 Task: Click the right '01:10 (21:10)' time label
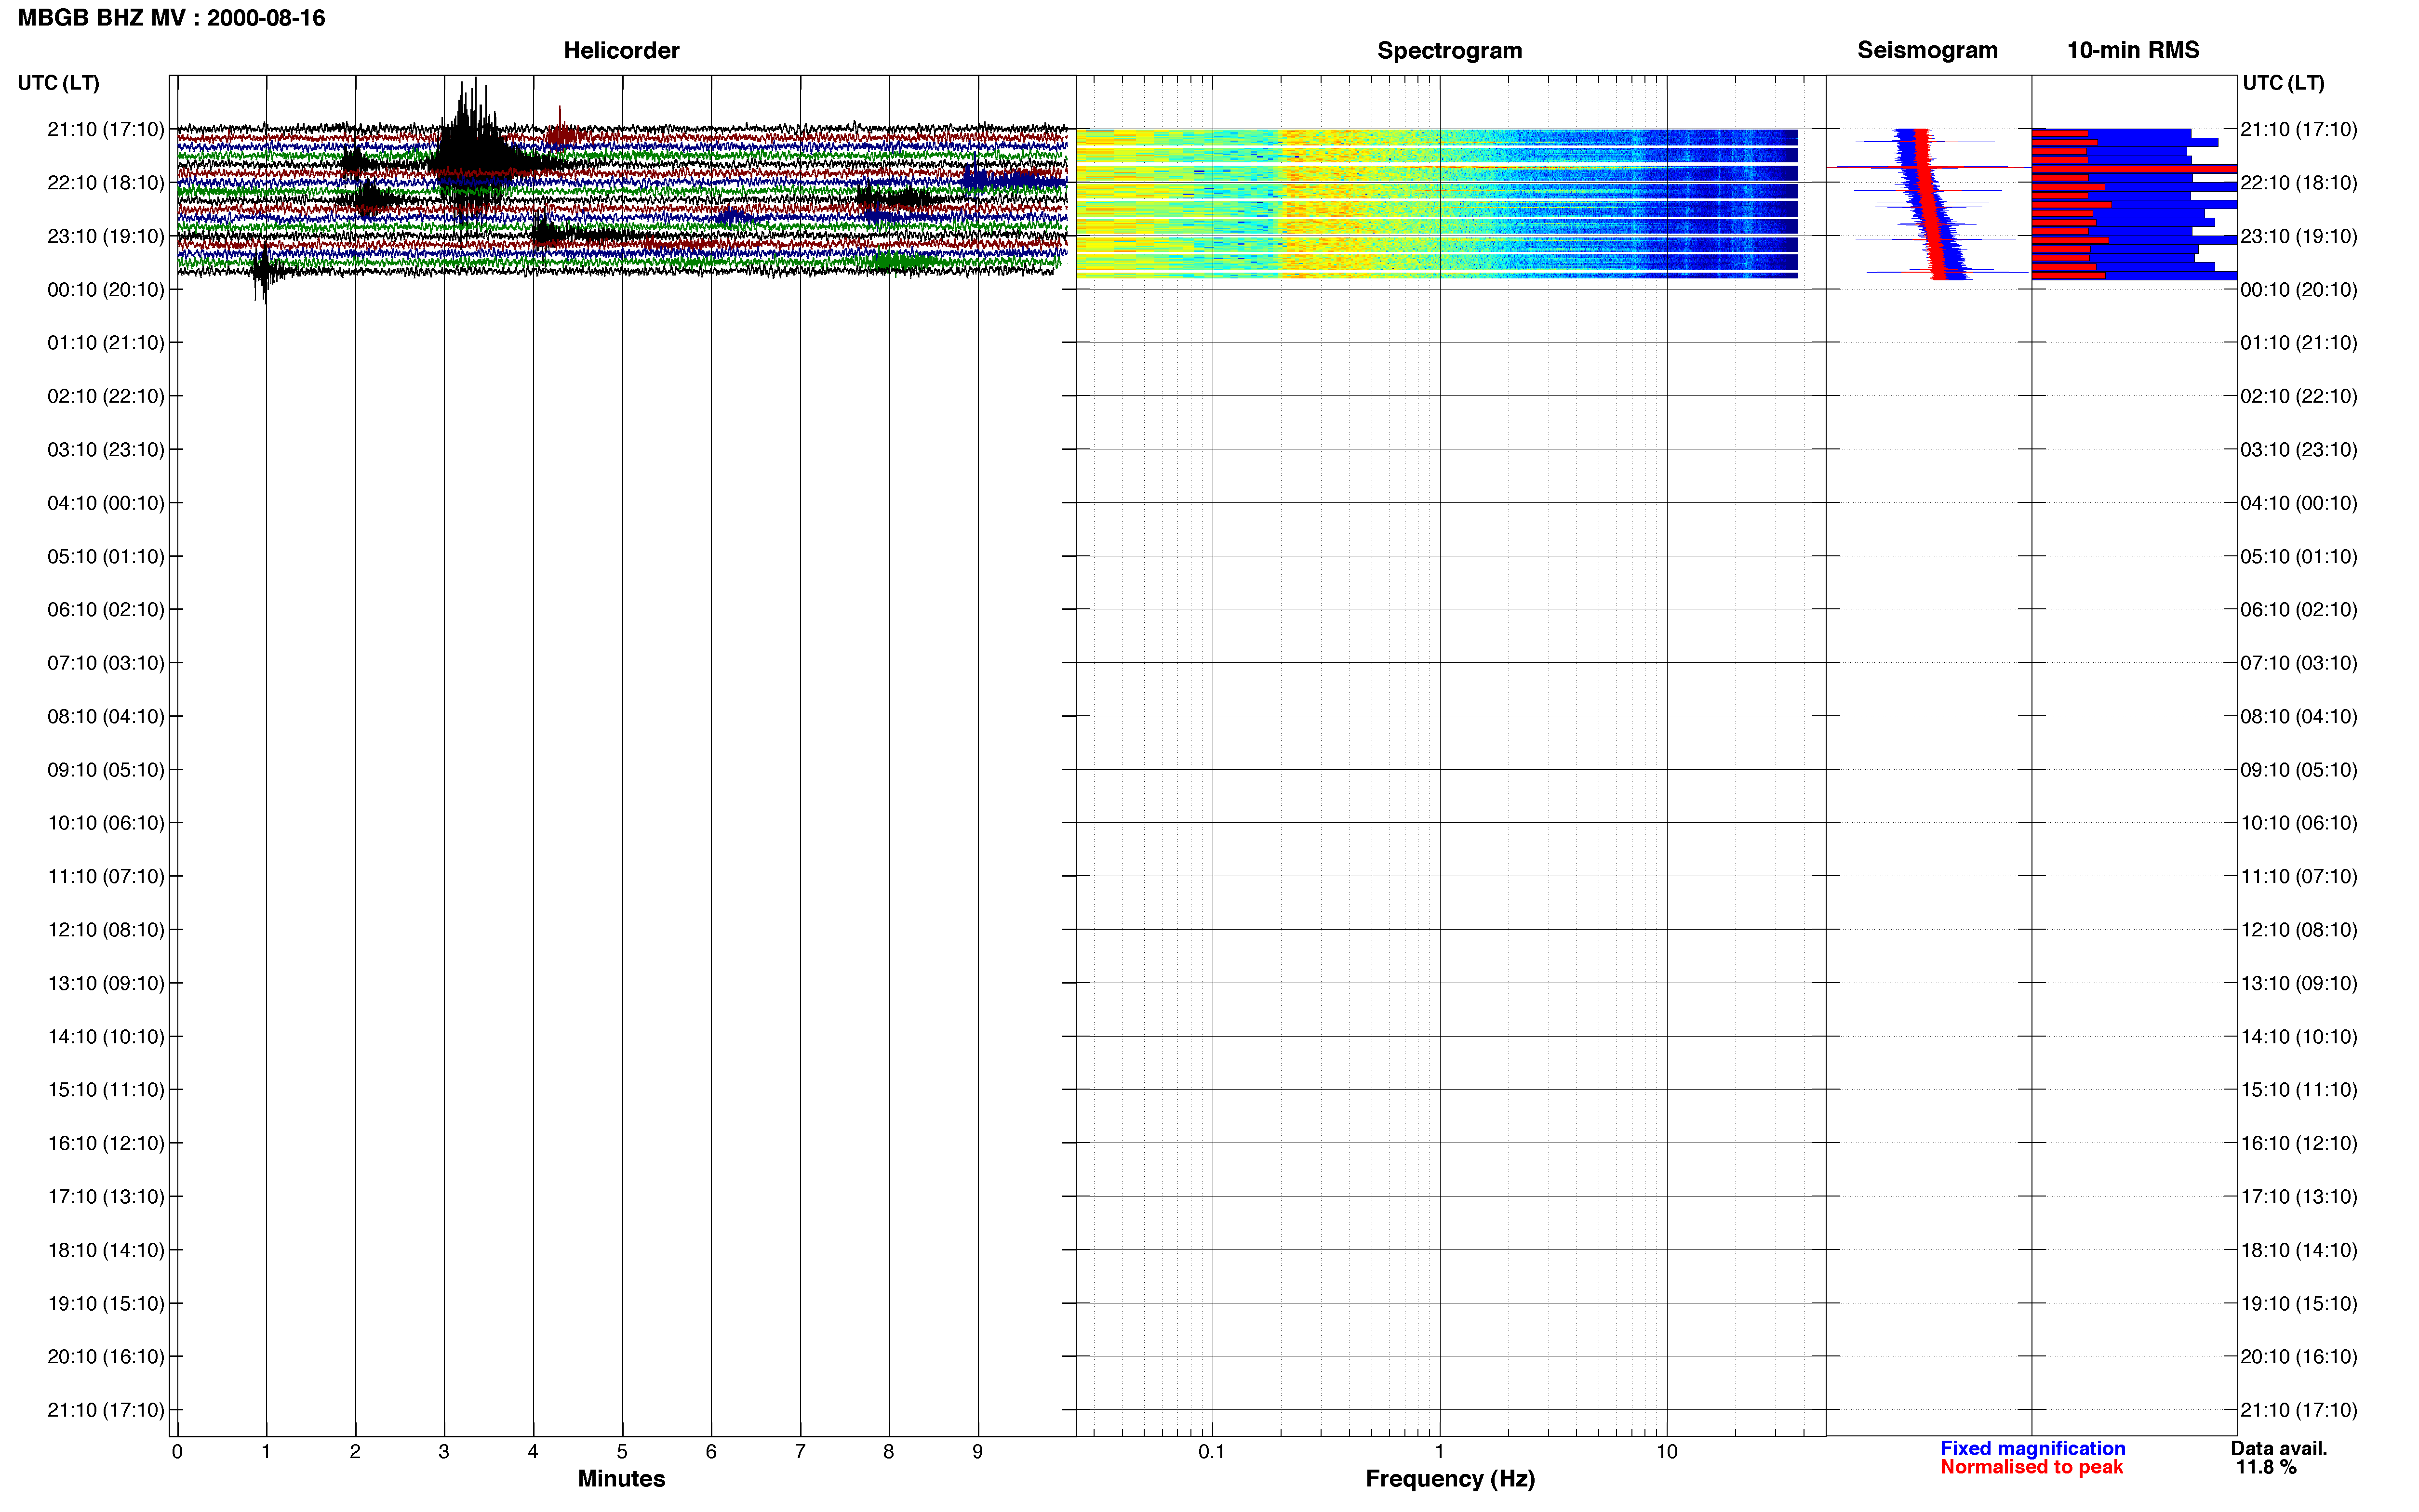point(2299,342)
